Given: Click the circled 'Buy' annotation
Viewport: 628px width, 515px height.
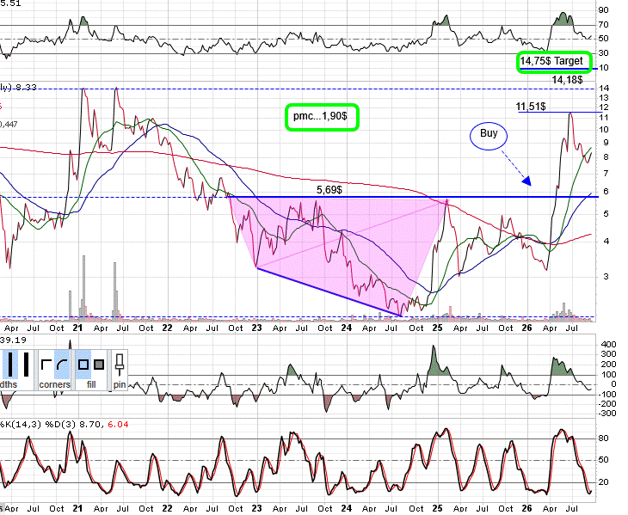Looking at the screenshot, I should pyautogui.click(x=489, y=136).
